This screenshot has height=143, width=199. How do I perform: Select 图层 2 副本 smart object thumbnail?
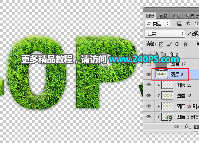point(167,117)
